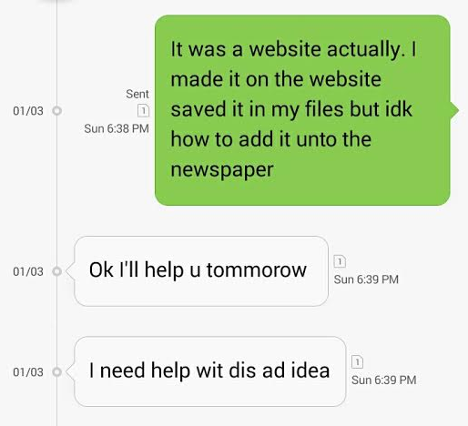The height and width of the screenshot is (426, 468).
Task: Tap left-pointing tail of tommorow bubble
Action: point(70,271)
